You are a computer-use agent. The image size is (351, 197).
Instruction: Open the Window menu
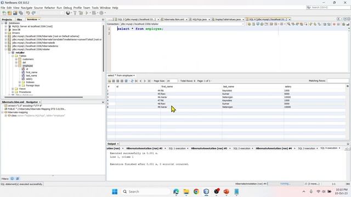[x=105, y=8]
